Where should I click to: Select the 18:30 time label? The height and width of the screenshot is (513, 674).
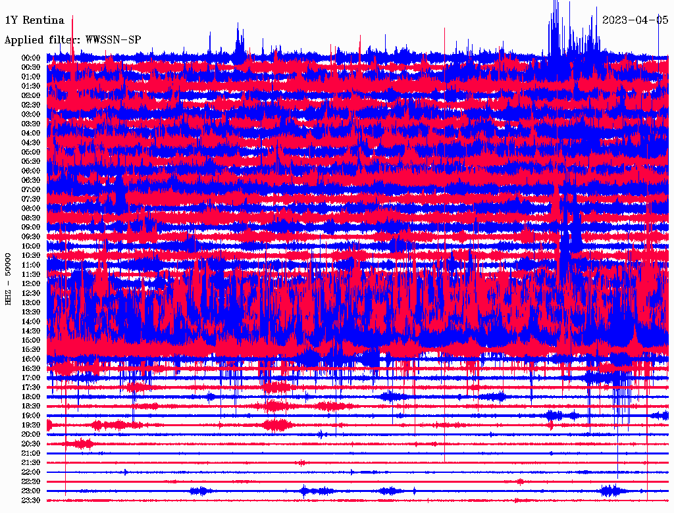coord(31,406)
